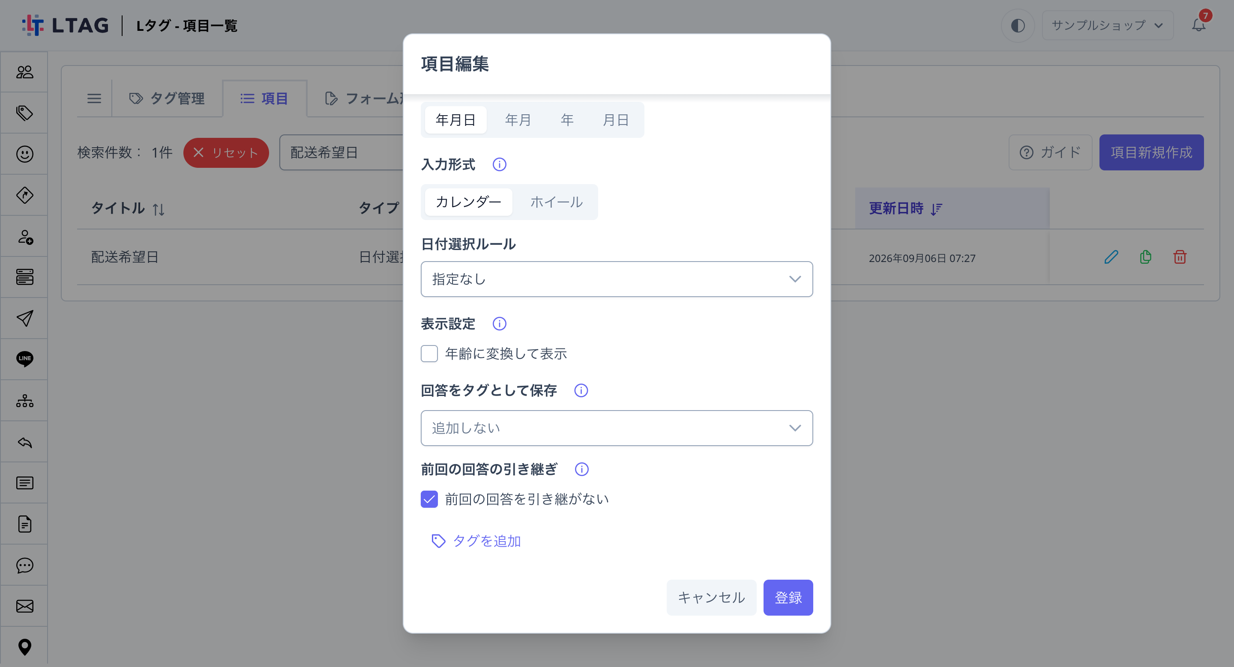Sort by タイトル column header
1234x667 pixels.
(x=127, y=208)
